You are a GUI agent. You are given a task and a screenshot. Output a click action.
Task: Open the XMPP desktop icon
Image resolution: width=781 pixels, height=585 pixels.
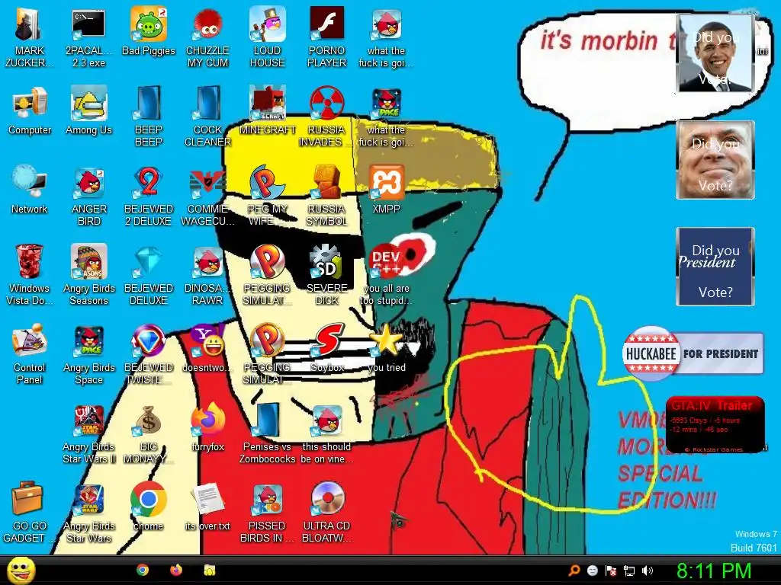tap(386, 190)
